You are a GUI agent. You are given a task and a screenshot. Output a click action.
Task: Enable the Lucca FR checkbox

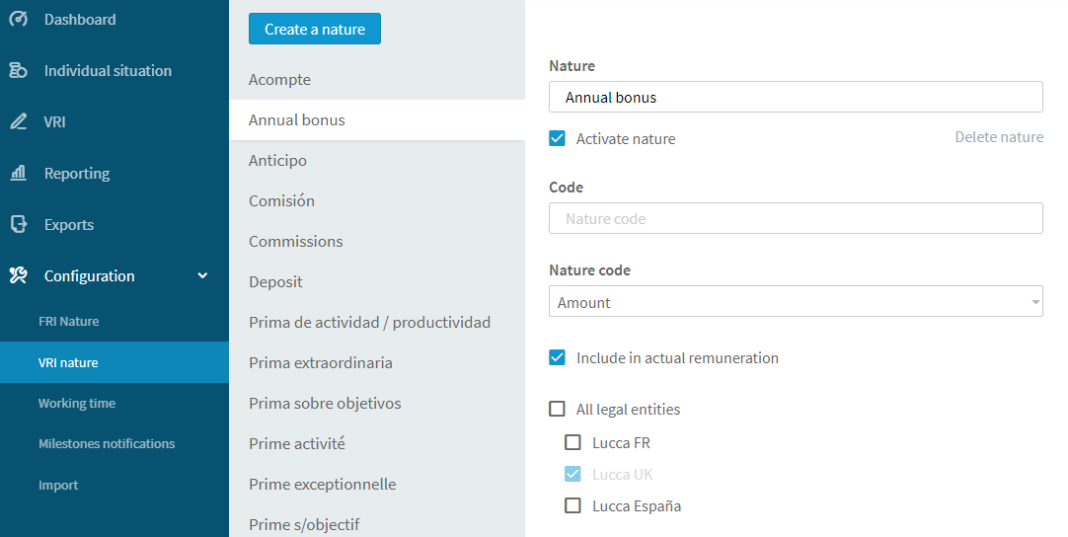coord(572,443)
